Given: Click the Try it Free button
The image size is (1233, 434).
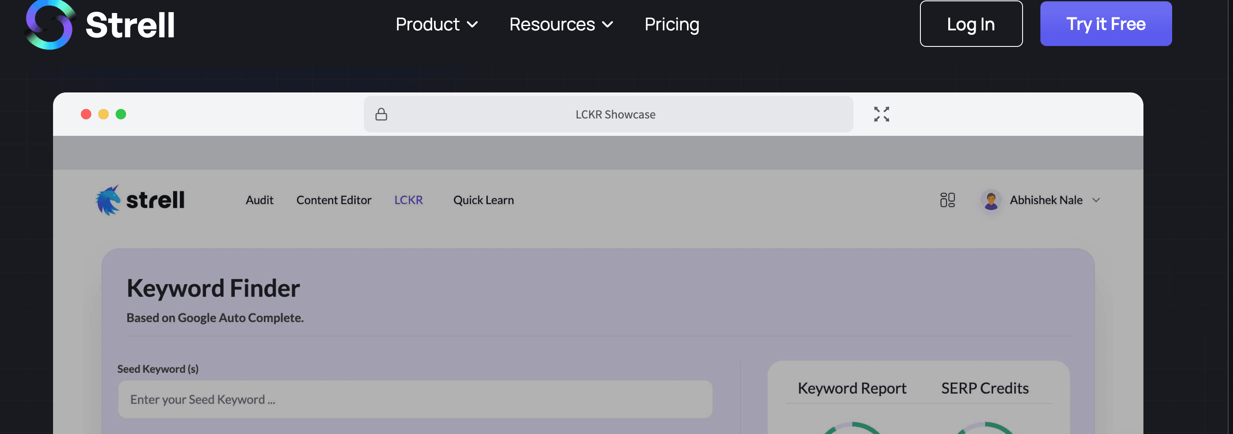Looking at the screenshot, I should pyautogui.click(x=1106, y=24).
